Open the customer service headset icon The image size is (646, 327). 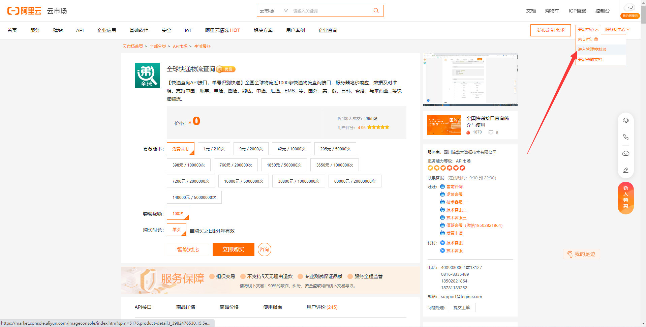pyautogui.click(x=626, y=121)
